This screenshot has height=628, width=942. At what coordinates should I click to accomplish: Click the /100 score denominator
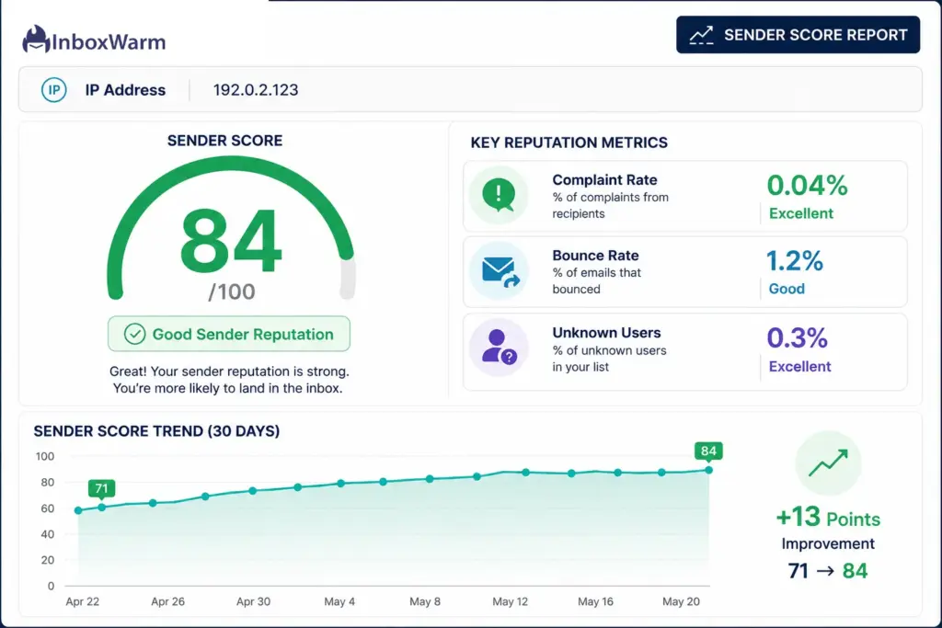pyautogui.click(x=231, y=291)
